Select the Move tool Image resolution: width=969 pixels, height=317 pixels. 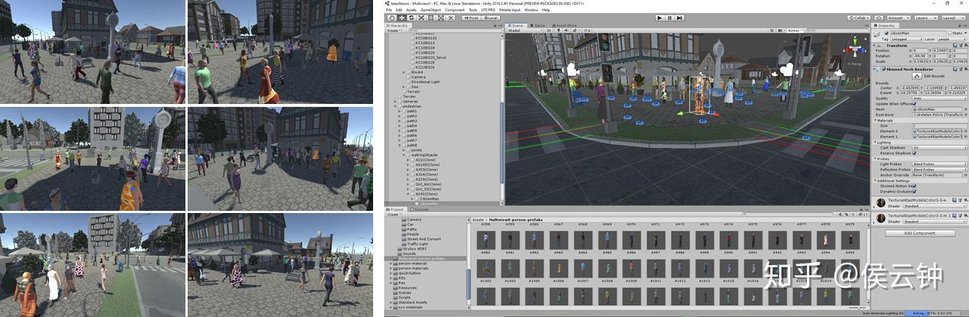click(x=401, y=18)
